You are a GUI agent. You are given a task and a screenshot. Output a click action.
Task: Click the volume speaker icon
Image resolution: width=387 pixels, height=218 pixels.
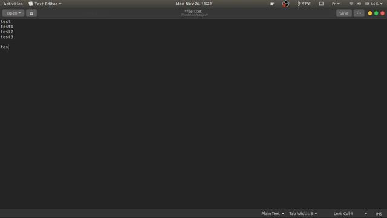[359, 4]
